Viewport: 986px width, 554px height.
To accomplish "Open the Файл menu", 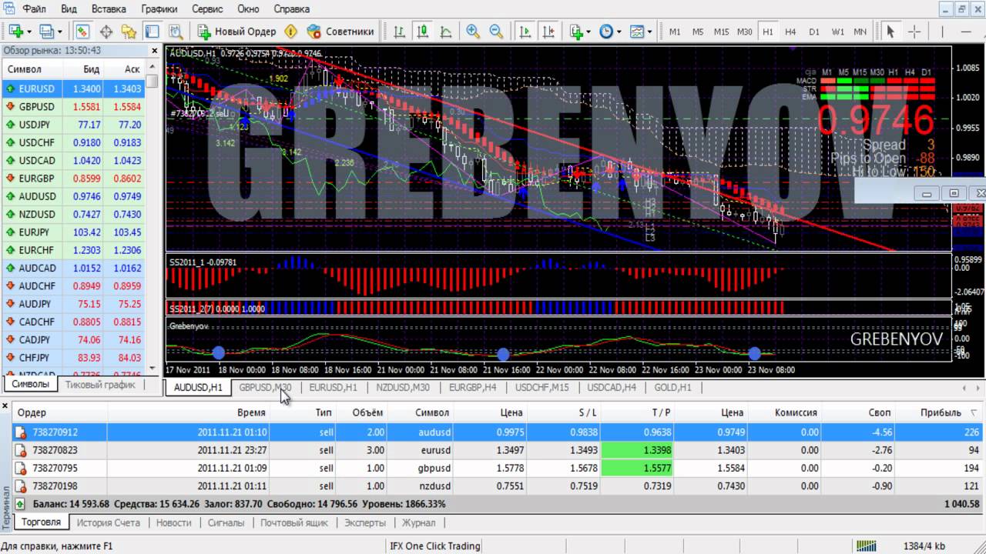I will click(34, 9).
